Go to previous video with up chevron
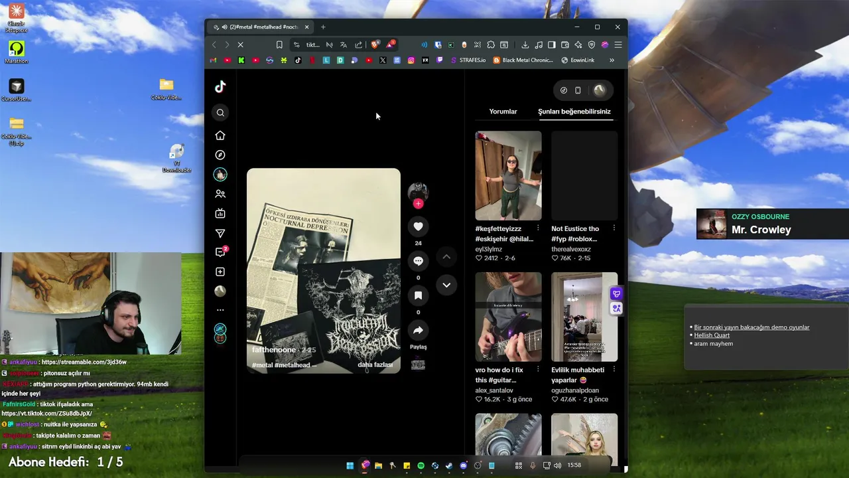Viewport: 849px width, 478px height. point(446,256)
